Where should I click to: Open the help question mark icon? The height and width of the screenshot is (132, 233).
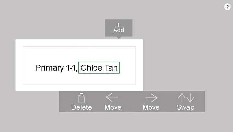[x=227, y=7]
